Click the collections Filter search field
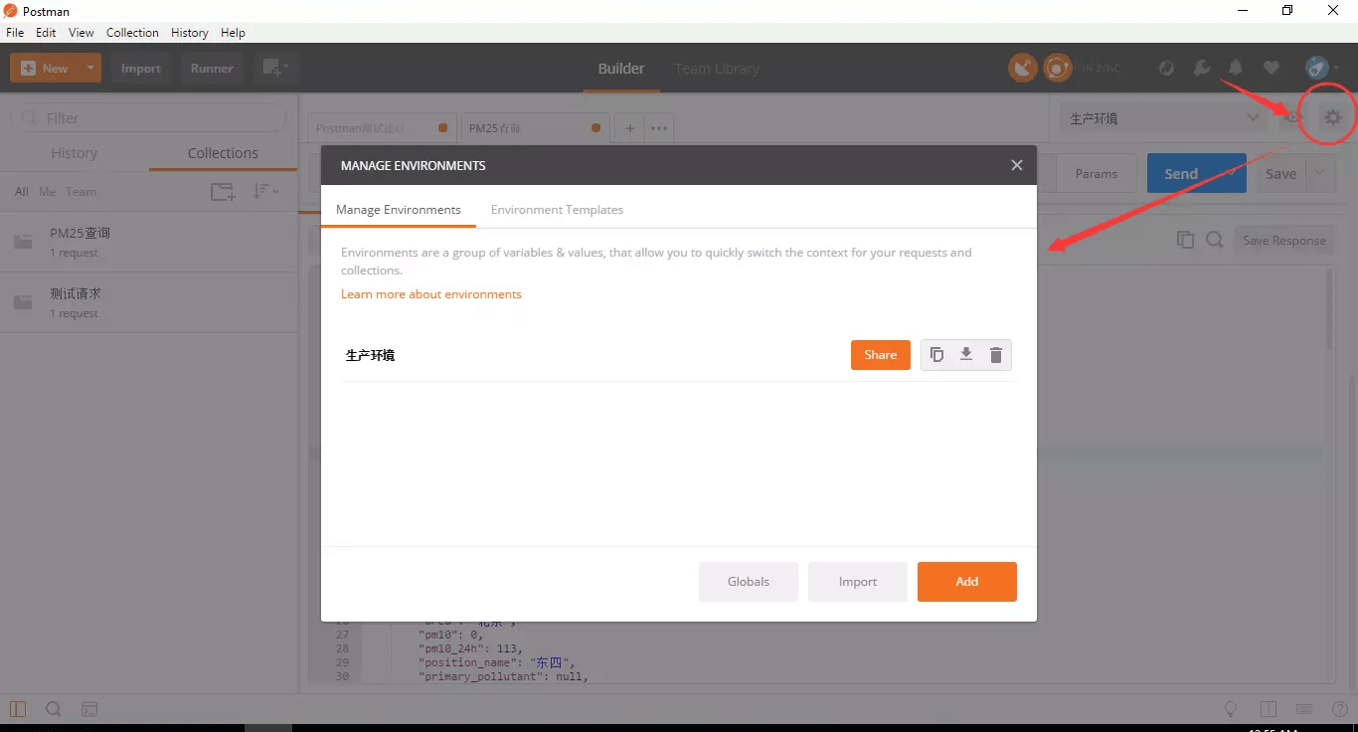Screen dimensions: 1358x732 tap(149, 117)
